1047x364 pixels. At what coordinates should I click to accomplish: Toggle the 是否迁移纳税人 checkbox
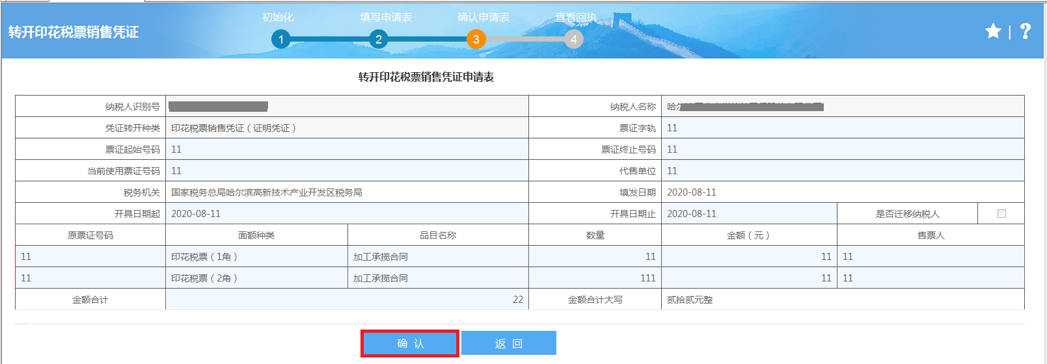tap(1001, 214)
